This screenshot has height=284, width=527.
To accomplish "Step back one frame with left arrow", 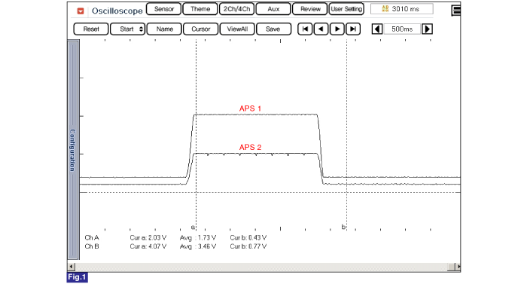I will pyautogui.click(x=321, y=29).
